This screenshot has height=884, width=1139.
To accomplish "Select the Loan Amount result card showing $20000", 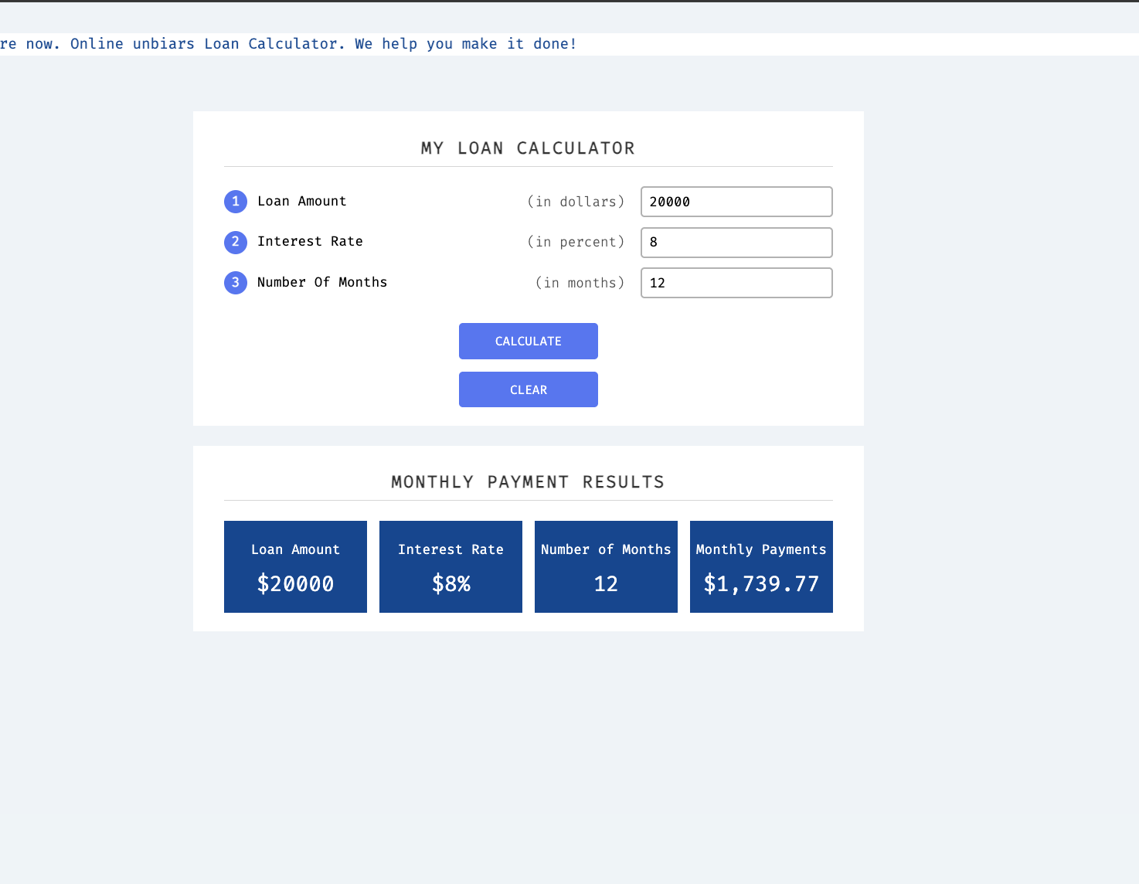I will click(295, 566).
